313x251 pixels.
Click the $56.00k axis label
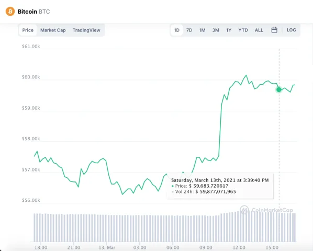[x=31, y=200]
